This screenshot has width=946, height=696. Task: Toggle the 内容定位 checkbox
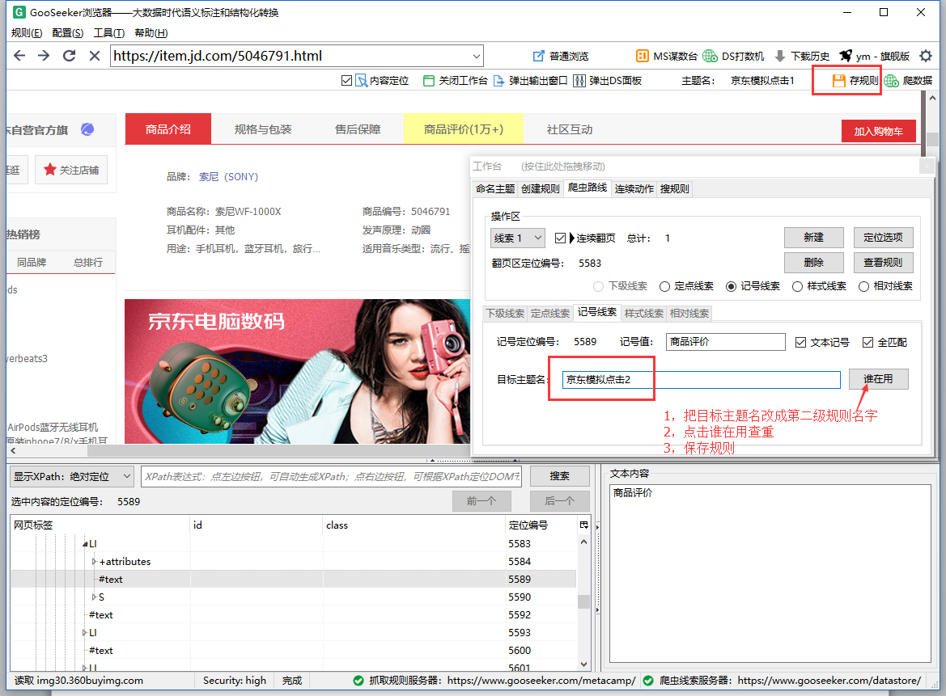[346, 81]
